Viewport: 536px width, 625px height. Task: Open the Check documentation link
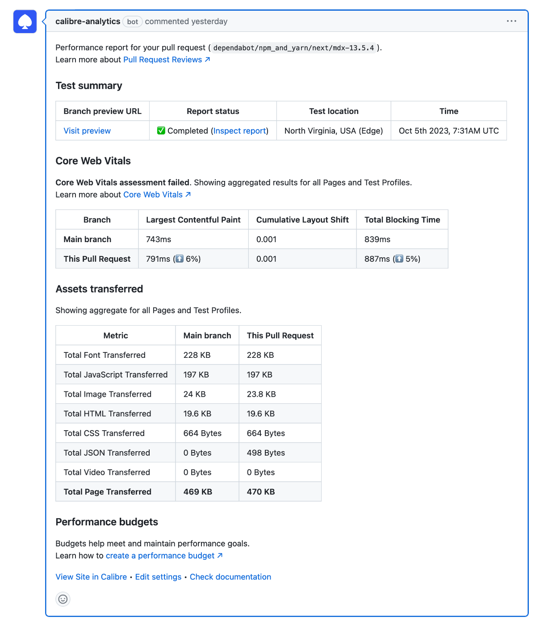(x=230, y=577)
